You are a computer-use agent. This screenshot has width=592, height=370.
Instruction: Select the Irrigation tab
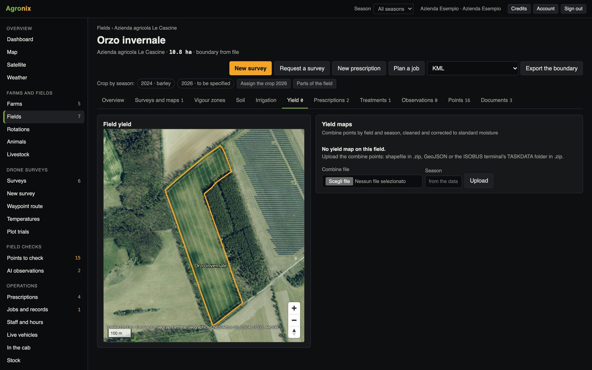(266, 100)
